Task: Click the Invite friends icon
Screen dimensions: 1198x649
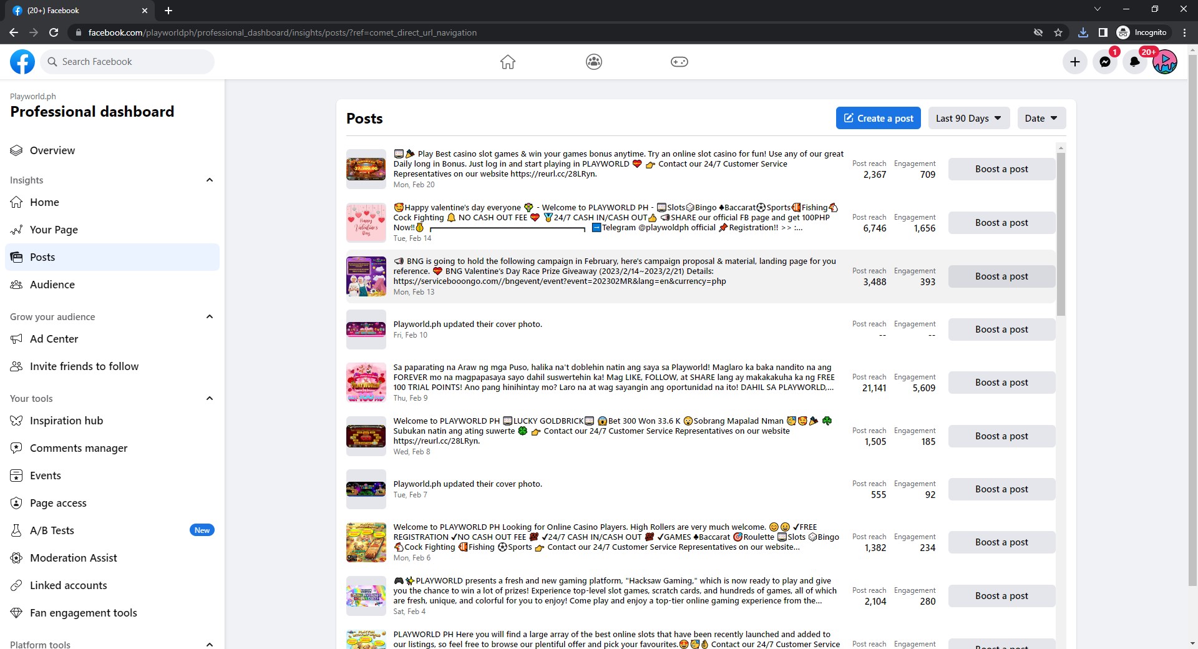Action: 16,366
